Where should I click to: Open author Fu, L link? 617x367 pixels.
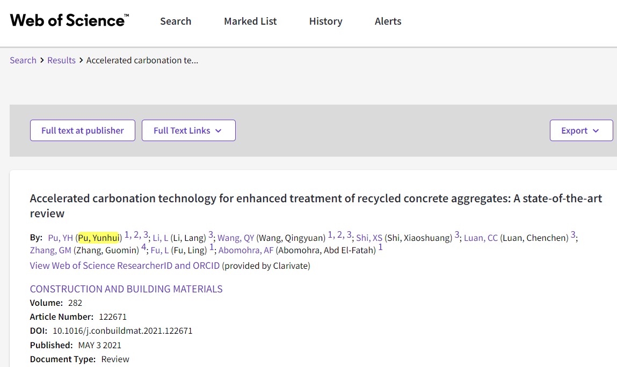pos(159,250)
